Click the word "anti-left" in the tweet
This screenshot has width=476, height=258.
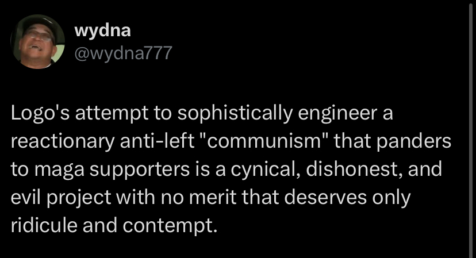click(x=158, y=141)
